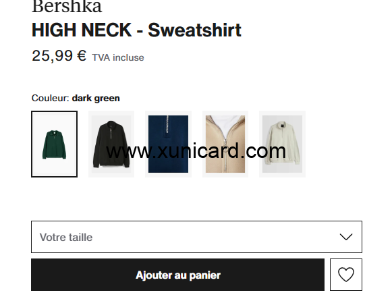
Task: Click the word Sweatshirt in product title
Action: point(194,30)
